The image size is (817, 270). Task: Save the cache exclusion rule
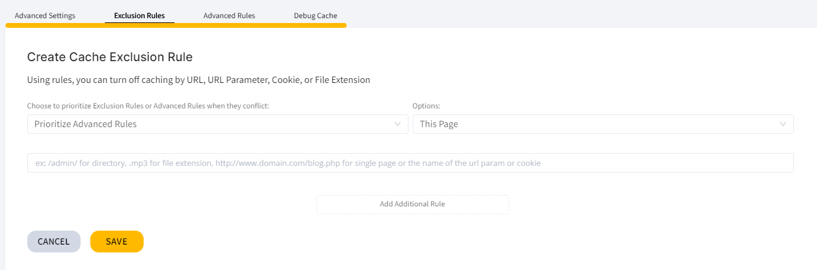tap(116, 242)
